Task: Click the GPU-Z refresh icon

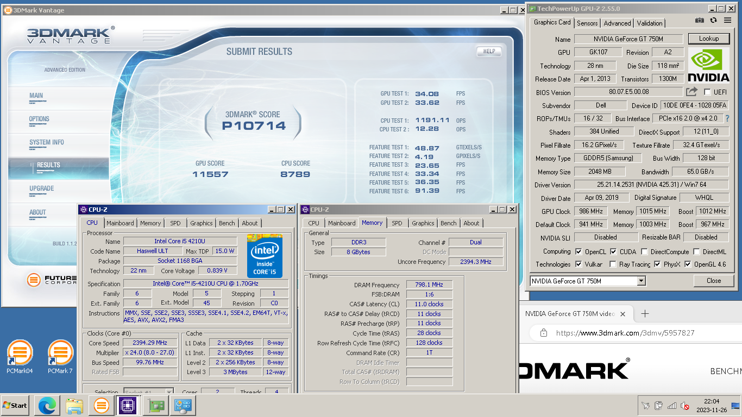Action: click(713, 21)
